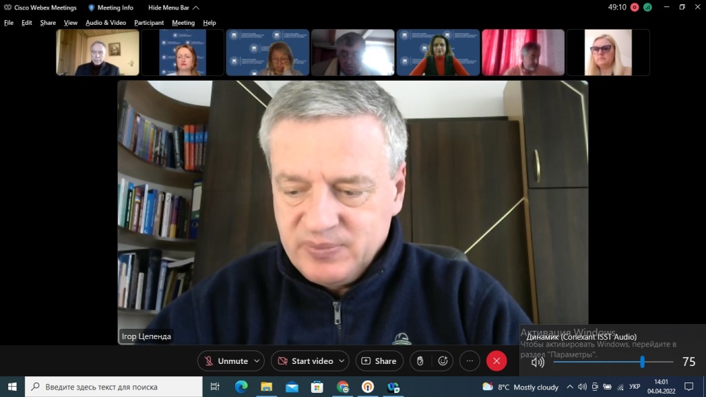Image resolution: width=706 pixels, height=397 pixels.
Task: Click the red recording indicator icon
Action: click(x=634, y=8)
